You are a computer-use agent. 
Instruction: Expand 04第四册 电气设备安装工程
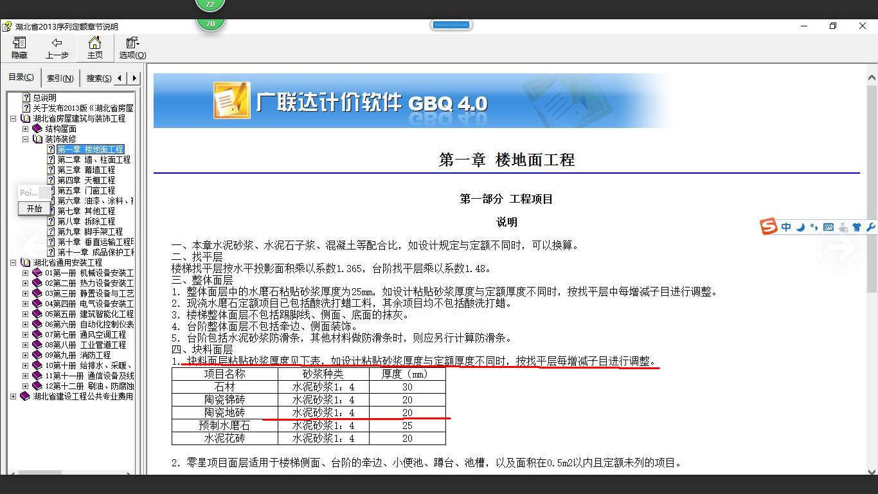tap(26, 304)
